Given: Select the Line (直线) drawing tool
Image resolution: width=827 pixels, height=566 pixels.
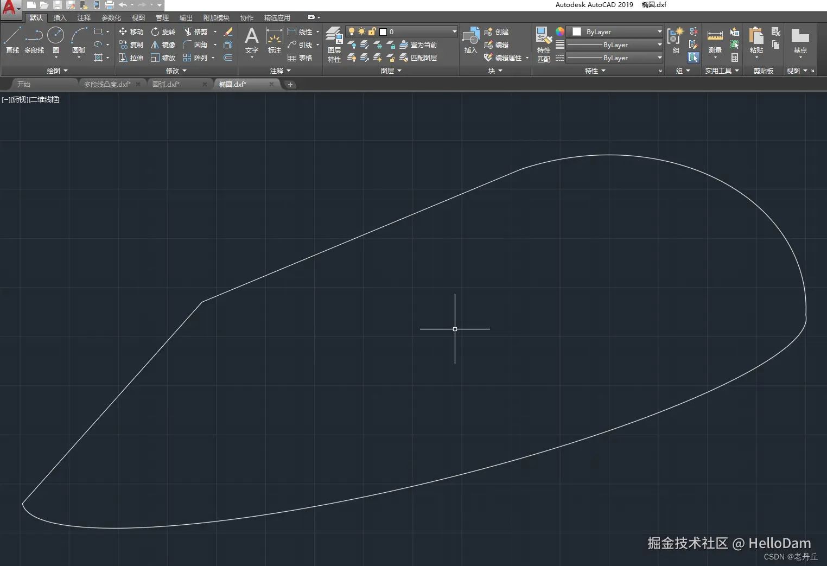Looking at the screenshot, I should coord(12,40).
